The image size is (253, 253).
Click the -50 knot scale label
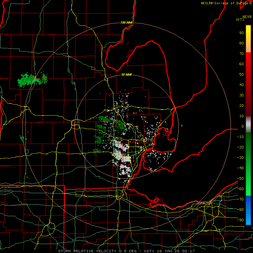(x=240, y=179)
